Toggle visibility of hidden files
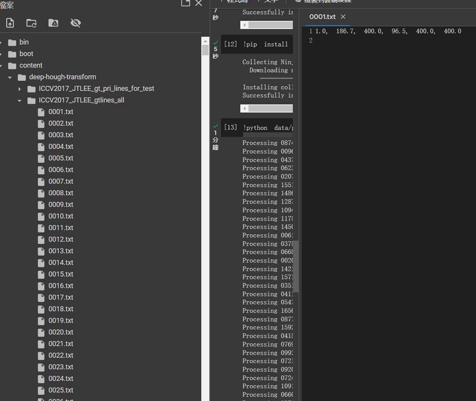476x401 pixels. click(x=75, y=23)
